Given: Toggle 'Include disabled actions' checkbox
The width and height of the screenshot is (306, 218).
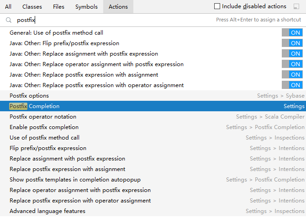Looking at the screenshot, I should (217, 6).
